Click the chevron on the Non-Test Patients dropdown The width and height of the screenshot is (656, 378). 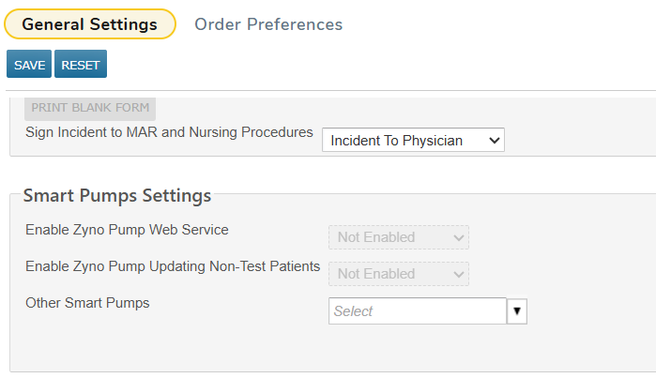[459, 274]
